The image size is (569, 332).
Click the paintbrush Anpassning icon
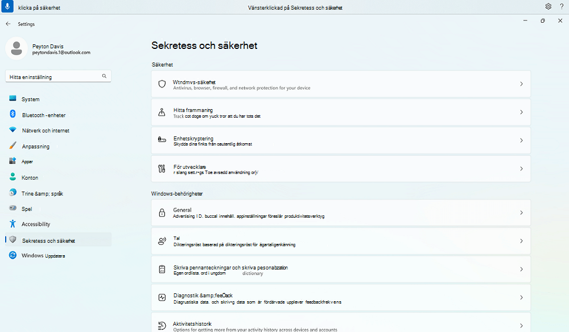point(13,146)
